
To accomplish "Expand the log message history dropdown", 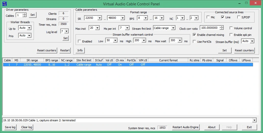I will point(254,120).
